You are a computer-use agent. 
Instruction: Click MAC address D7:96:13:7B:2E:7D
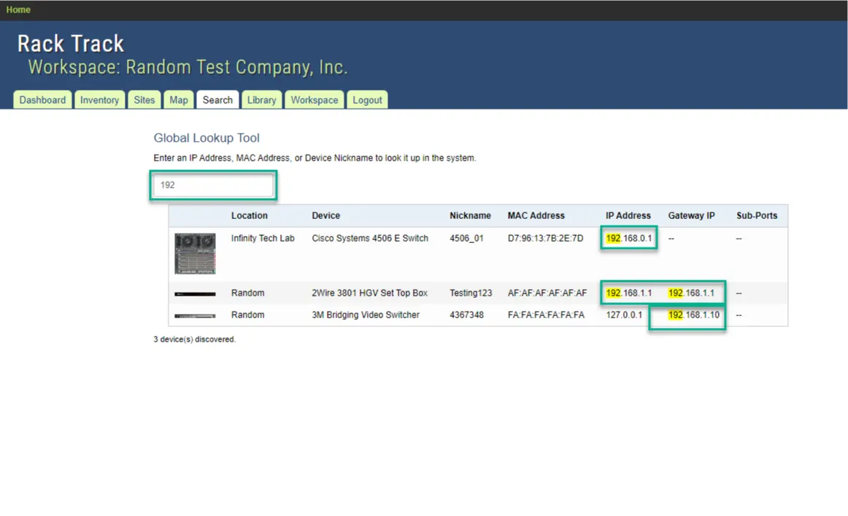[x=545, y=238]
